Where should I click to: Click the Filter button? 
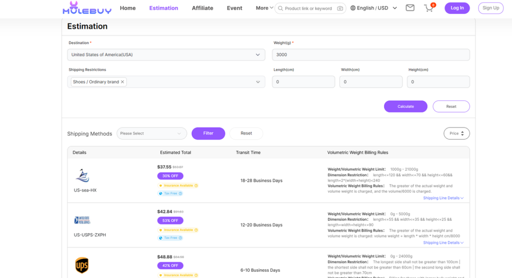208,133
